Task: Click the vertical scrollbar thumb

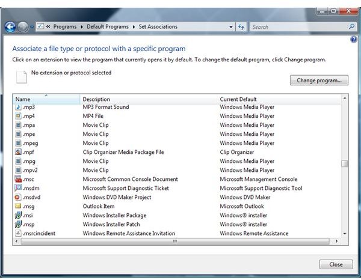Action: tap(344, 163)
